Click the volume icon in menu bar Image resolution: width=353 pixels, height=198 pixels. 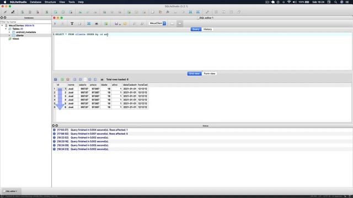click(295, 2)
